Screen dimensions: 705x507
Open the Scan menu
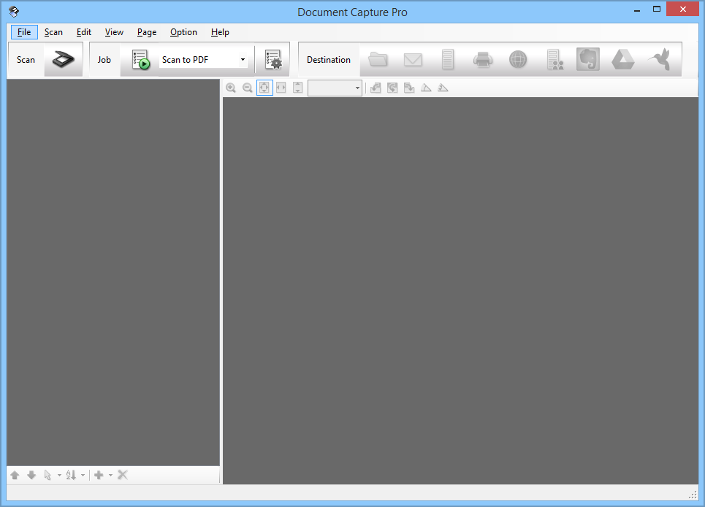point(53,32)
